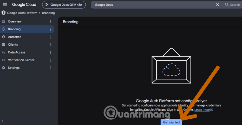Click the Clients grid icon
This screenshot has height=125, width=242.
point(4,45)
